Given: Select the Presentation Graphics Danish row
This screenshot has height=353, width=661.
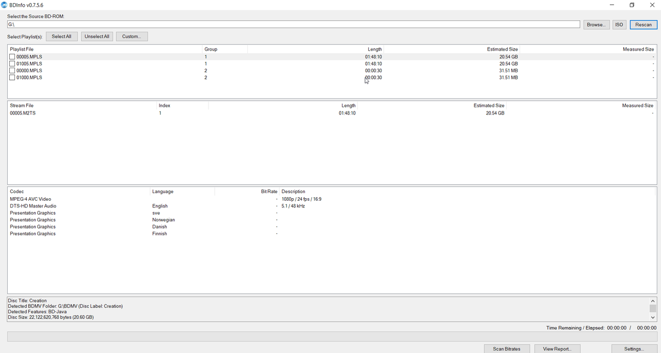Looking at the screenshot, I should [332, 227].
